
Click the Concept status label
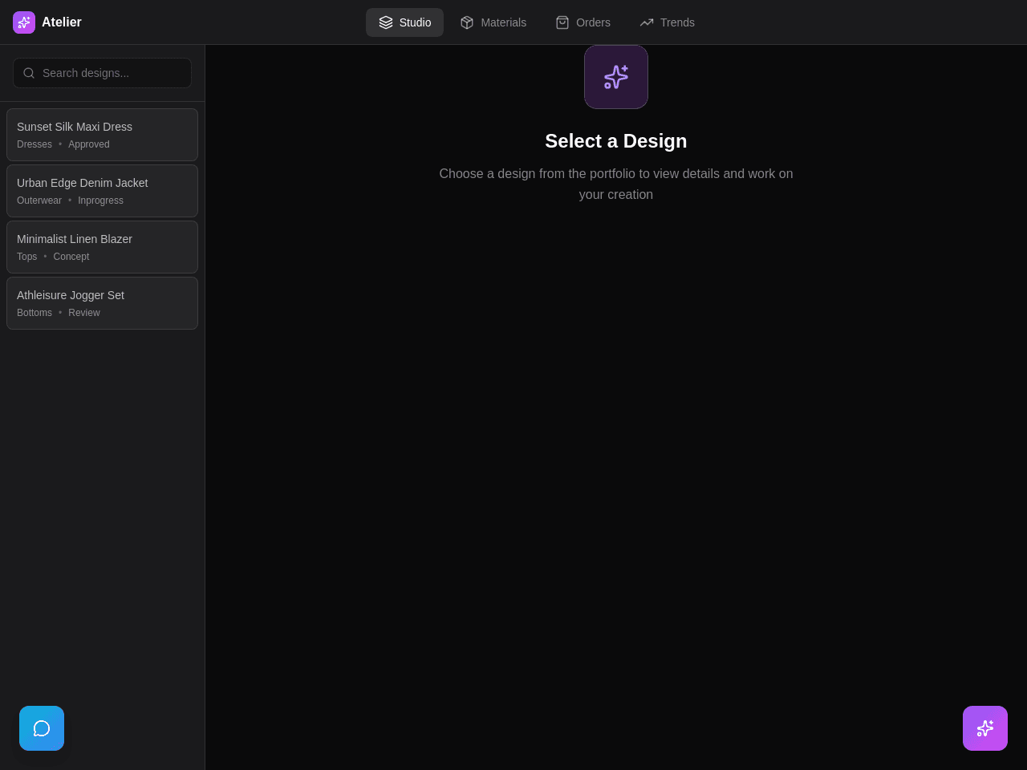point(71,257)
